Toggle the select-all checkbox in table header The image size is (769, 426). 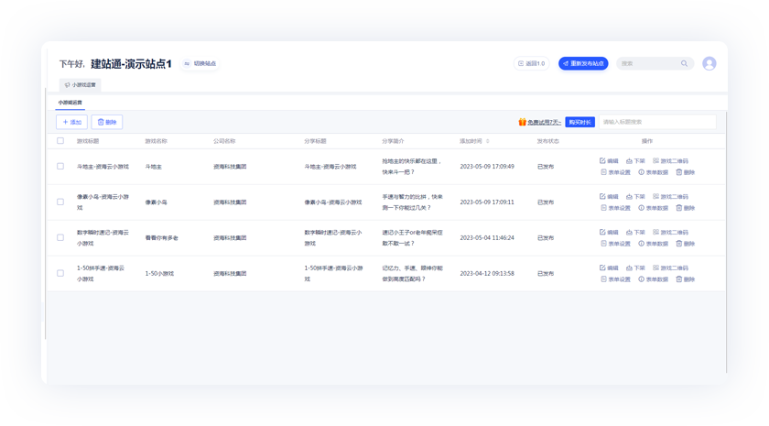point(60,141)
